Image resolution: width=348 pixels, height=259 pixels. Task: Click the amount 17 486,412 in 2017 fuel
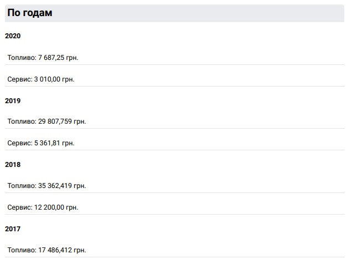(55, 250)
